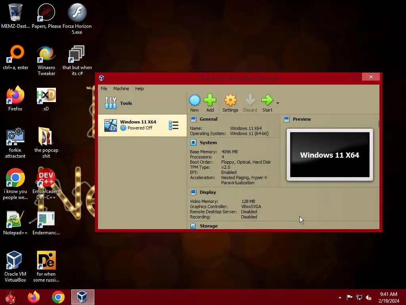The height and width of the screenshot is (305, 406).
Task: Open the System section heading link
Action: coord(208,143)
